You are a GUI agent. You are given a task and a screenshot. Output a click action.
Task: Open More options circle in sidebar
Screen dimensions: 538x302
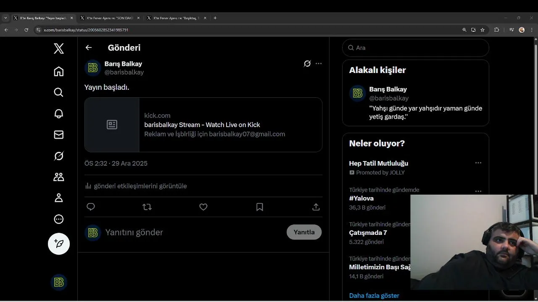tap(59, 219)
